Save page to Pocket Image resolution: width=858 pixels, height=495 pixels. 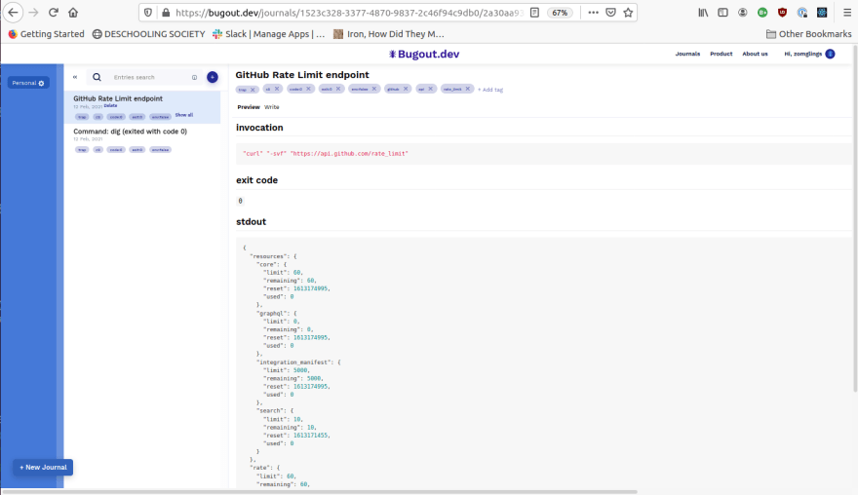[x=610, y=12]
